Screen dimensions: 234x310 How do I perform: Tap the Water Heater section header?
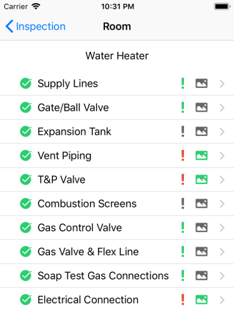click(x=117, y=56)
